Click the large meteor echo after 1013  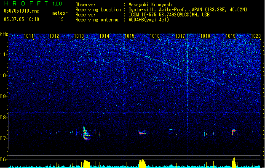point(86,134)
